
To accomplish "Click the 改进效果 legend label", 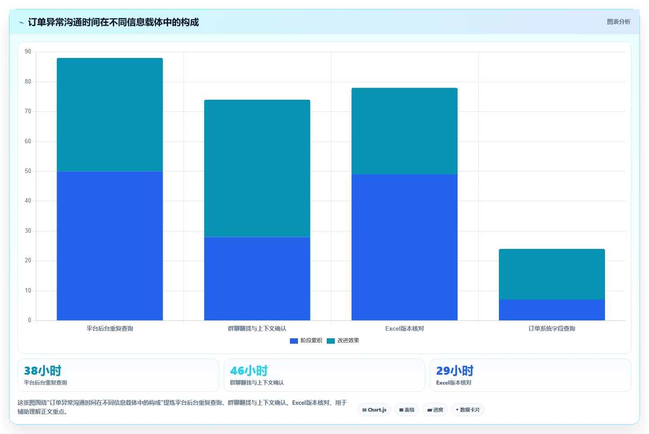I will coord(348,341).
